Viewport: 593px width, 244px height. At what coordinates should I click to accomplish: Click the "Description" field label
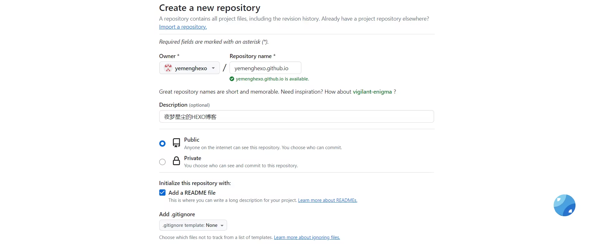point(173,105)
